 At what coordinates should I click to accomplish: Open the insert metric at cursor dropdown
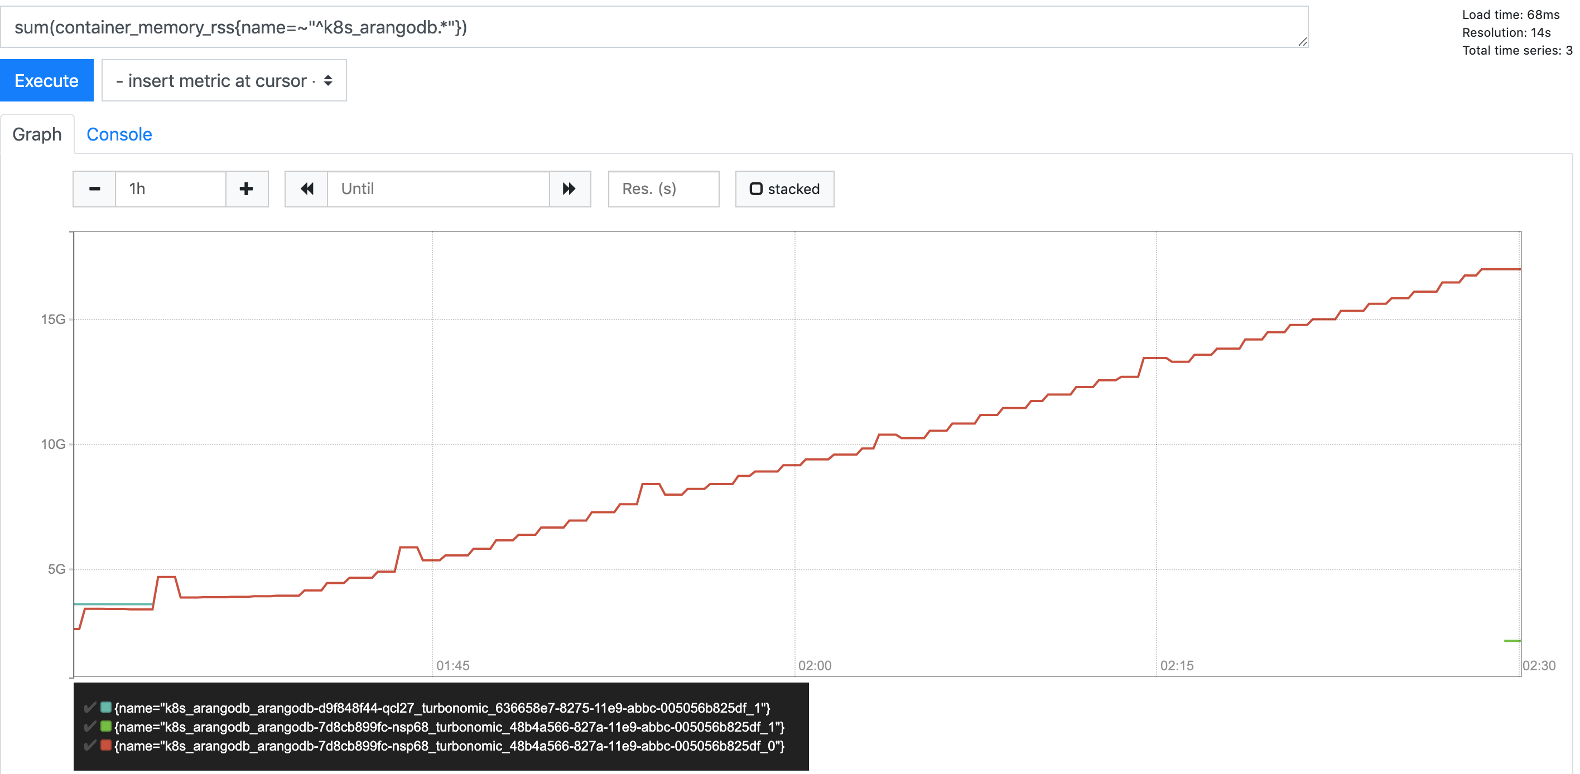(223, 80)
